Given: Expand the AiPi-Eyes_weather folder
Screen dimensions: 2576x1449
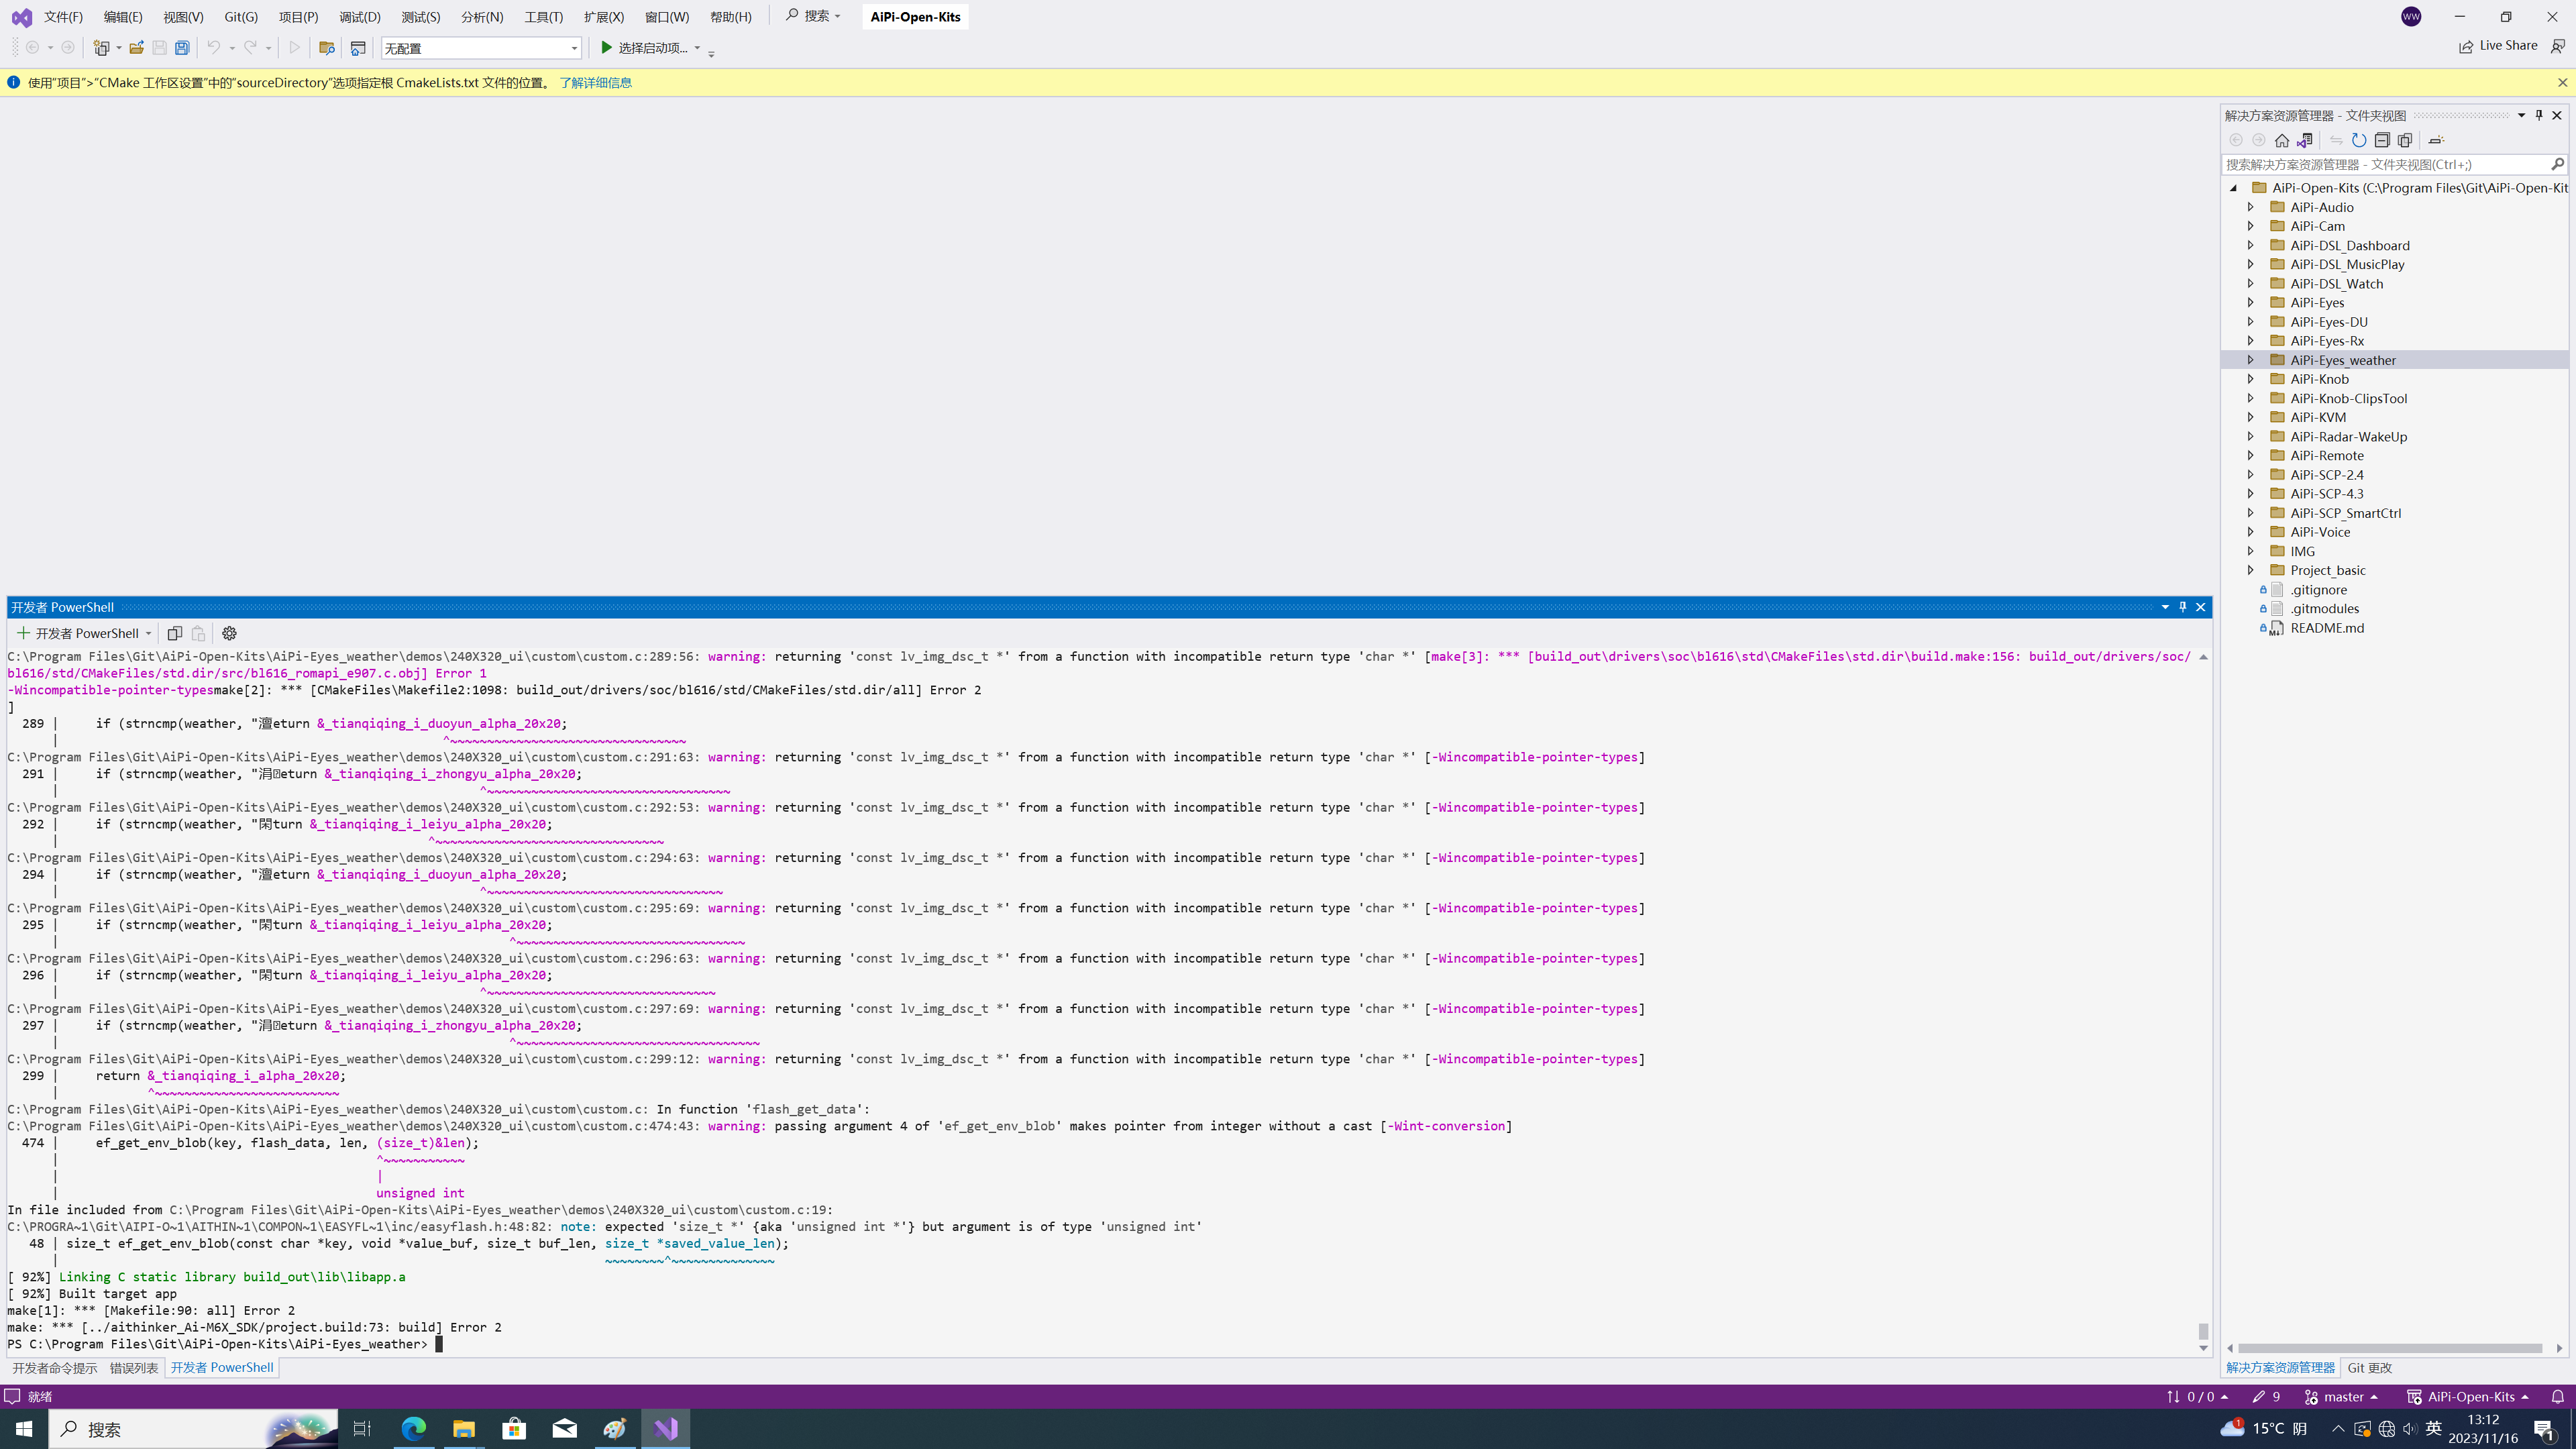Looking at the screenshot, I should [x=2250, y=360].
